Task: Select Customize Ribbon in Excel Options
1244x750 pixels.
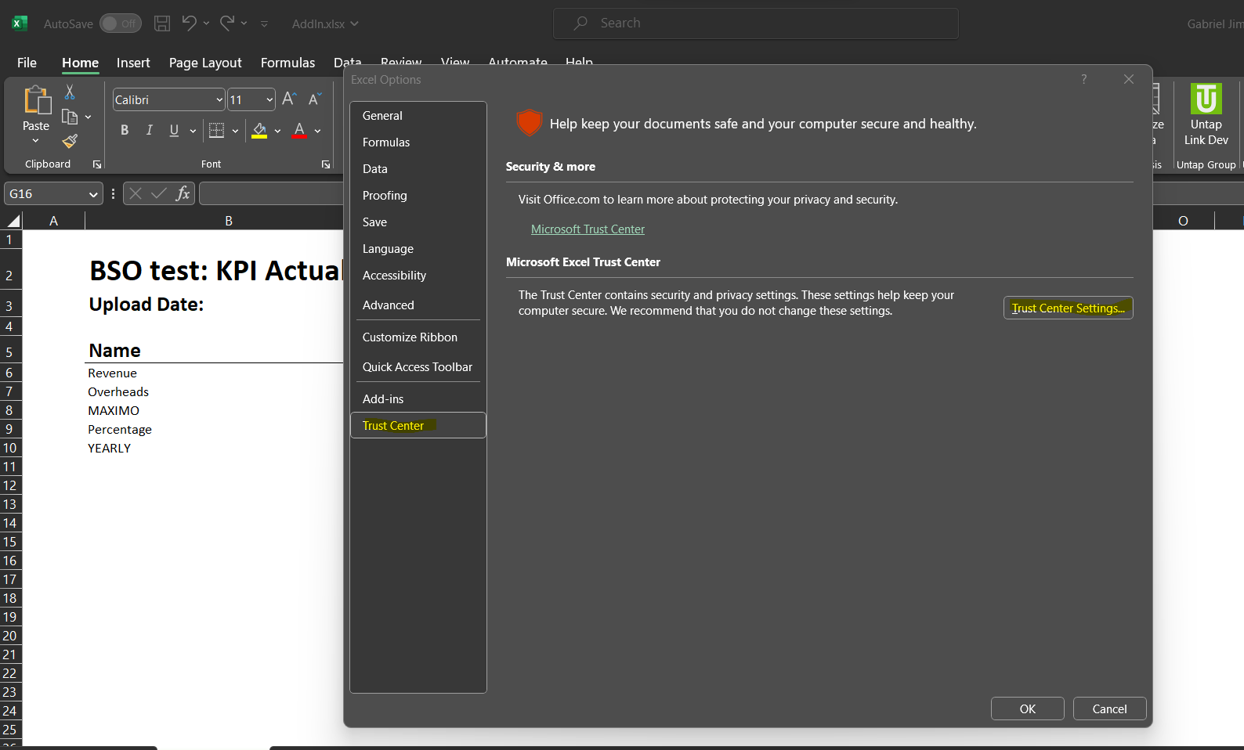Action: (x=418, y=337)
